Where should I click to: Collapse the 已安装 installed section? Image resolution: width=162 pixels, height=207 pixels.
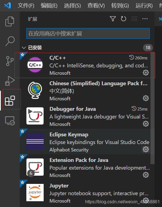click(24, 48)
